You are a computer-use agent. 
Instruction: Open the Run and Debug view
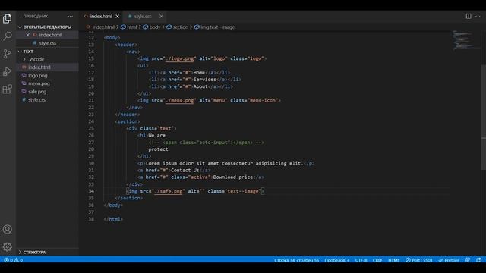(x=7, y=71)
